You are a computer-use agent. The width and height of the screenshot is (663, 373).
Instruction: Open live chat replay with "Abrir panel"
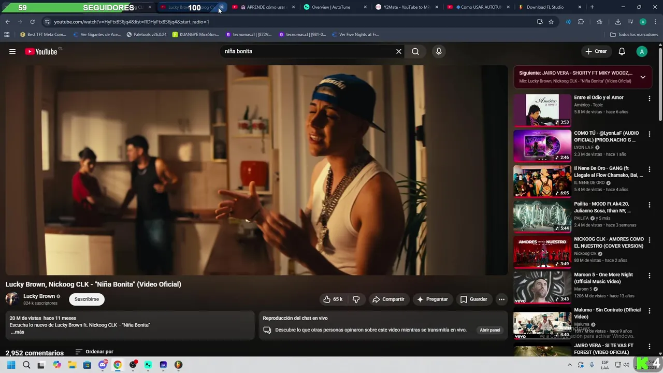[x=489, y=330]
